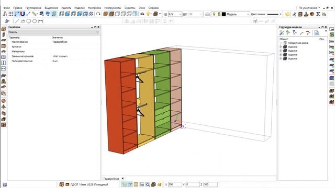Toggle the first highlighted icon in bottom status bar
Screen dimensions: 335x188
124,184
